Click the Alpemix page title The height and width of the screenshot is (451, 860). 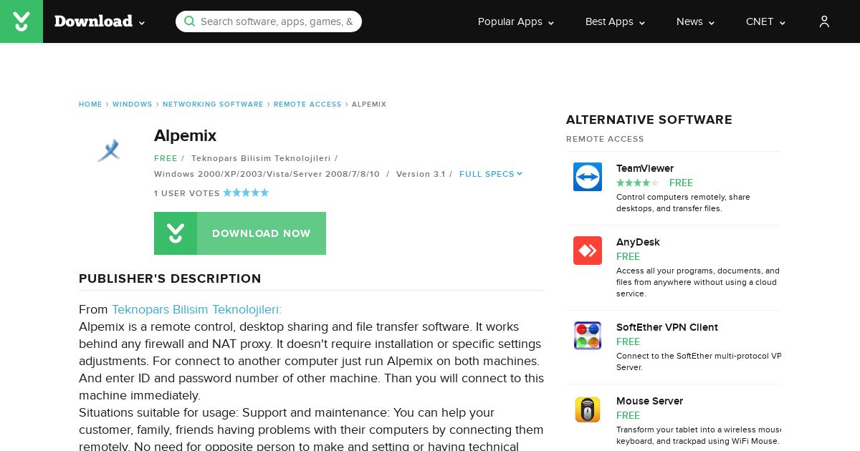pyautogui.click(x=185, y=135)
